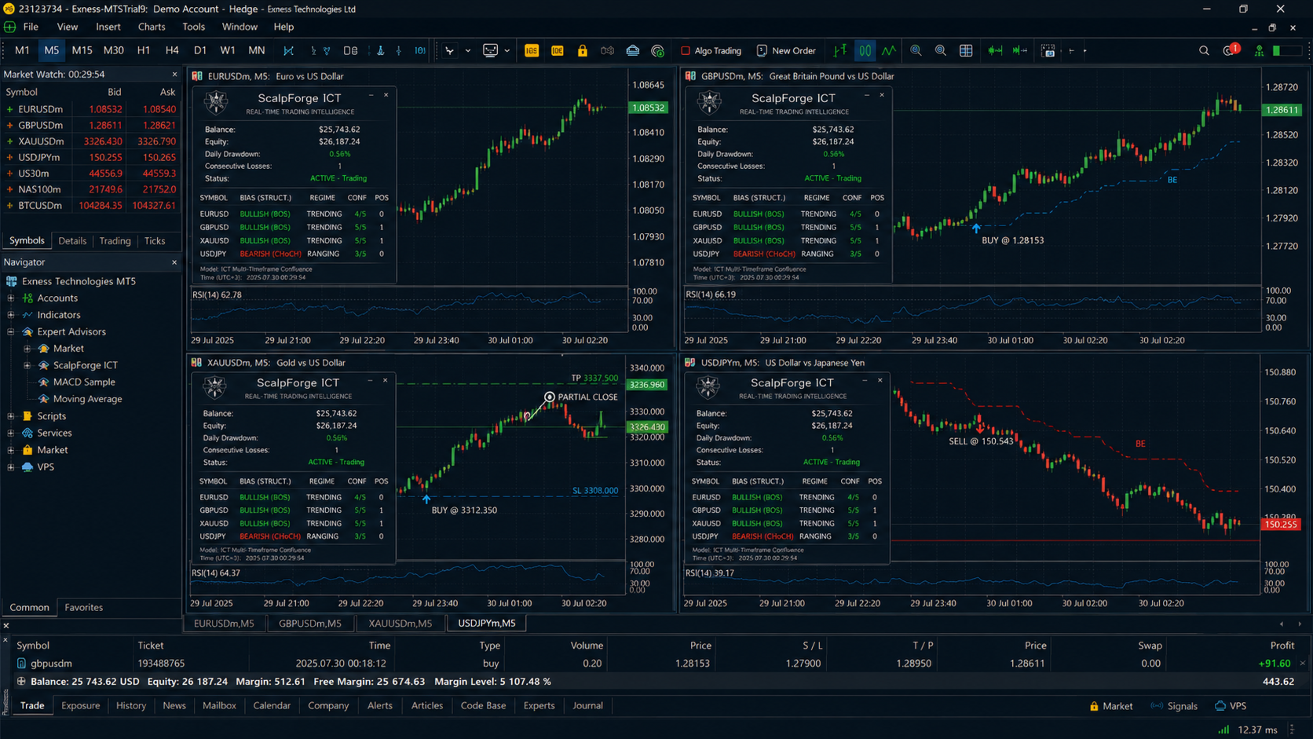The image size is (1313, 739).
Task: Expand the ScalpForge ICT advisor node
Action: point(27,365)
